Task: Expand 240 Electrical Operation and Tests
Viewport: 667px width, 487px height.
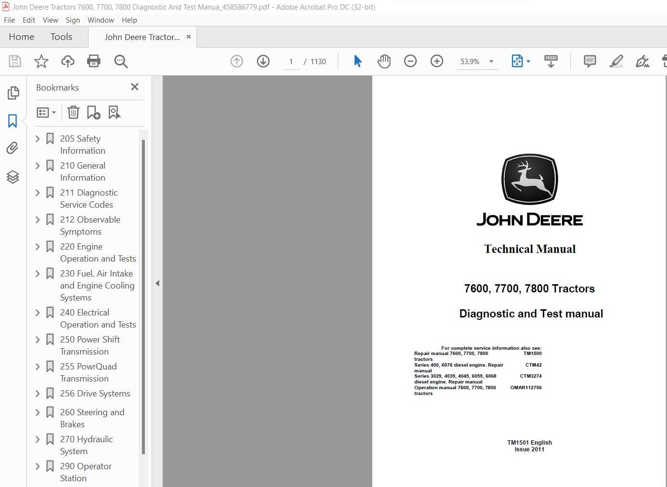Action: (x=38, y=313)
